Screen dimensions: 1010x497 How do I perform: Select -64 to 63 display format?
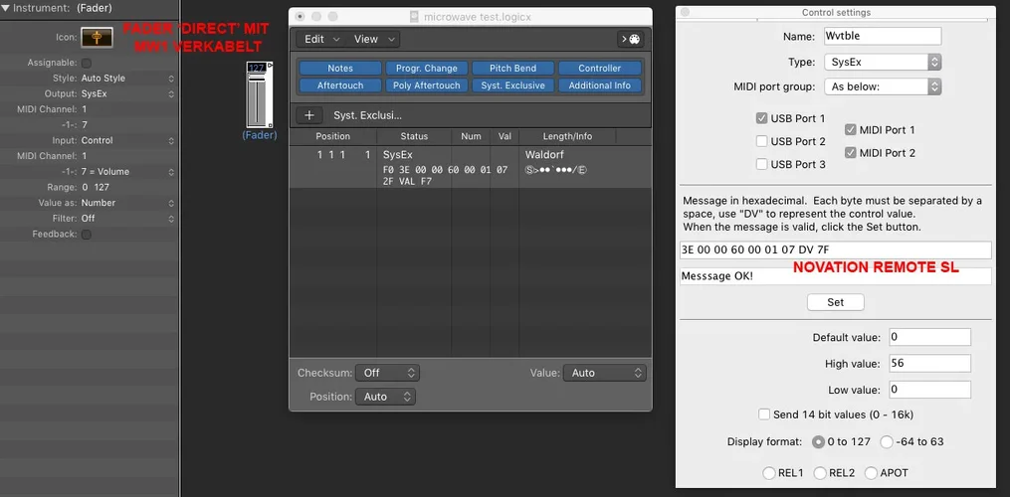click(x=887, y=442)
